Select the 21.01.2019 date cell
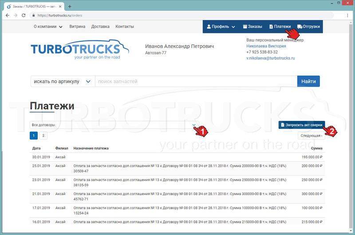This screenshot has height=235, width=355. 41,194
